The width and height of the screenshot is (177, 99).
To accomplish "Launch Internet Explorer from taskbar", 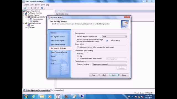I will [34, 97].
